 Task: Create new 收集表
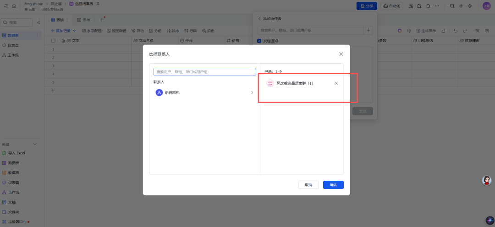[x=14, y=173]
